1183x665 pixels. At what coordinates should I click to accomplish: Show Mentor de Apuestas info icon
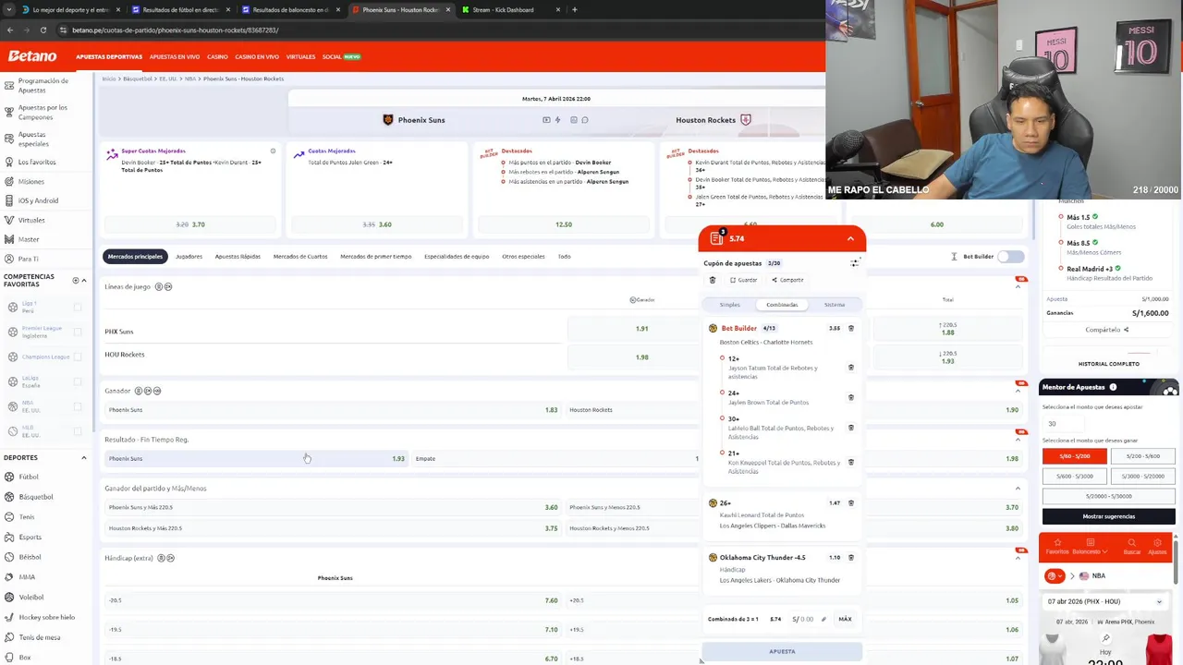(1113, 387)
